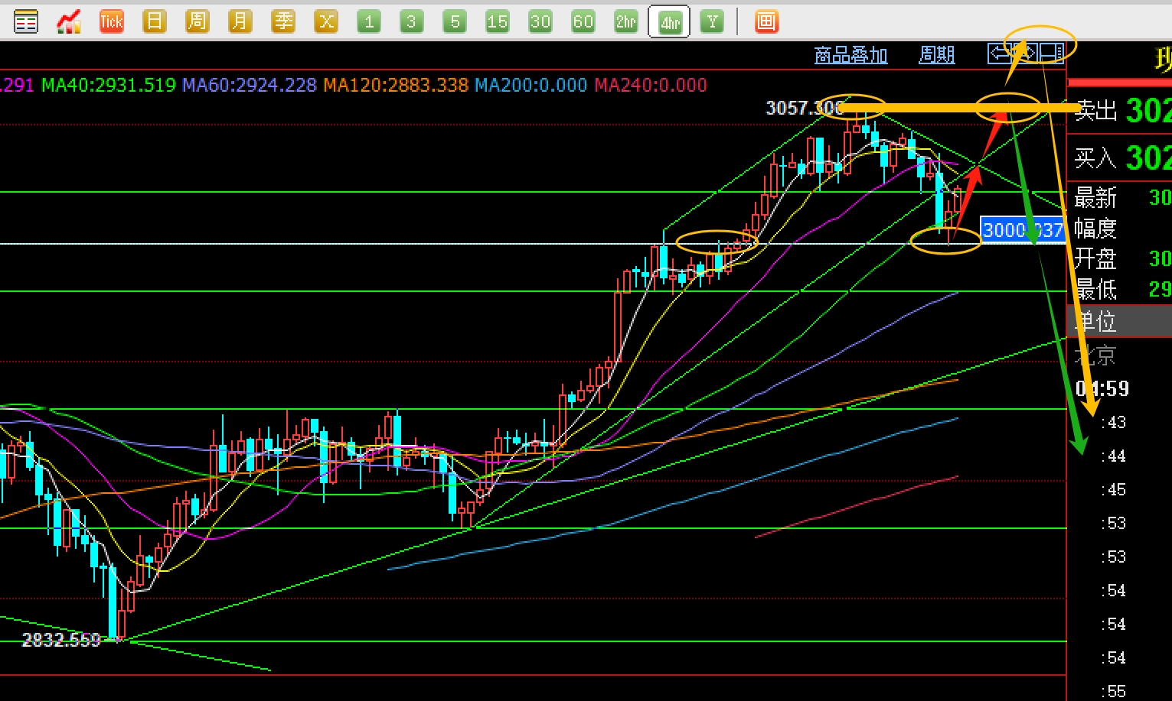The image size is (1172, 701).
Task: Select the daily (日) candlestick period
Action: point(155,21)
